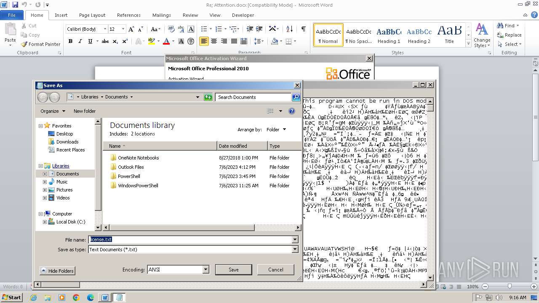Click the Shading paint bucket button
The image size is (539, 303).
coord(275,41)
